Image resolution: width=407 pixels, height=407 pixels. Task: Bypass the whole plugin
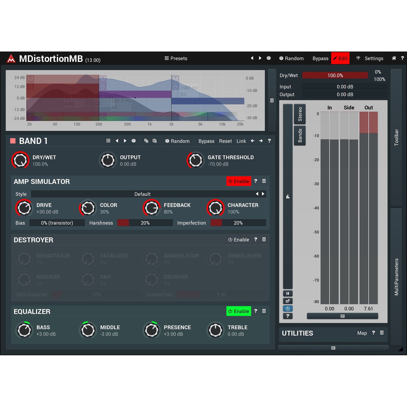coord(320,58)
